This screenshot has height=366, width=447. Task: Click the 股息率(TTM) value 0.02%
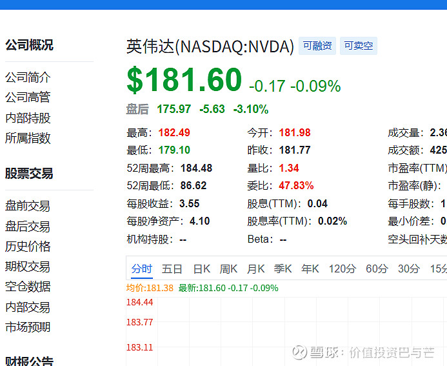tap(332, 221)
